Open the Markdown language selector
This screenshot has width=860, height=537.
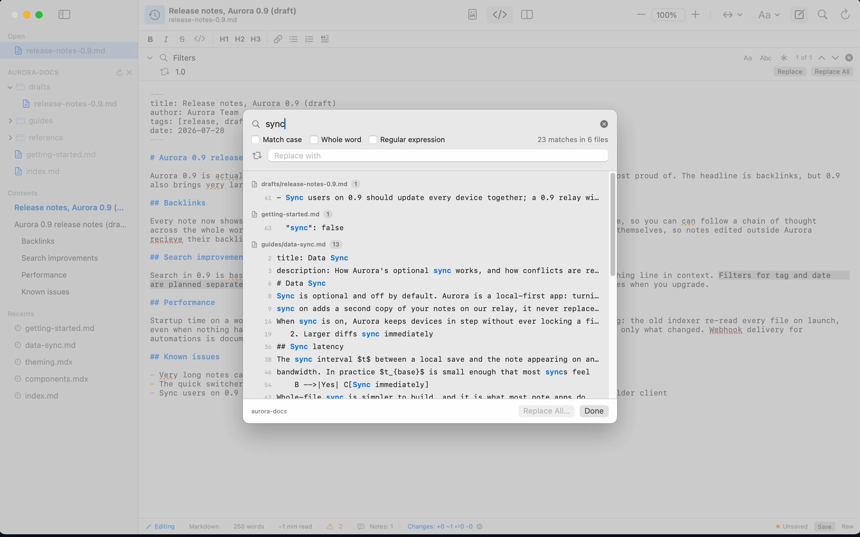tap(204, 526)
